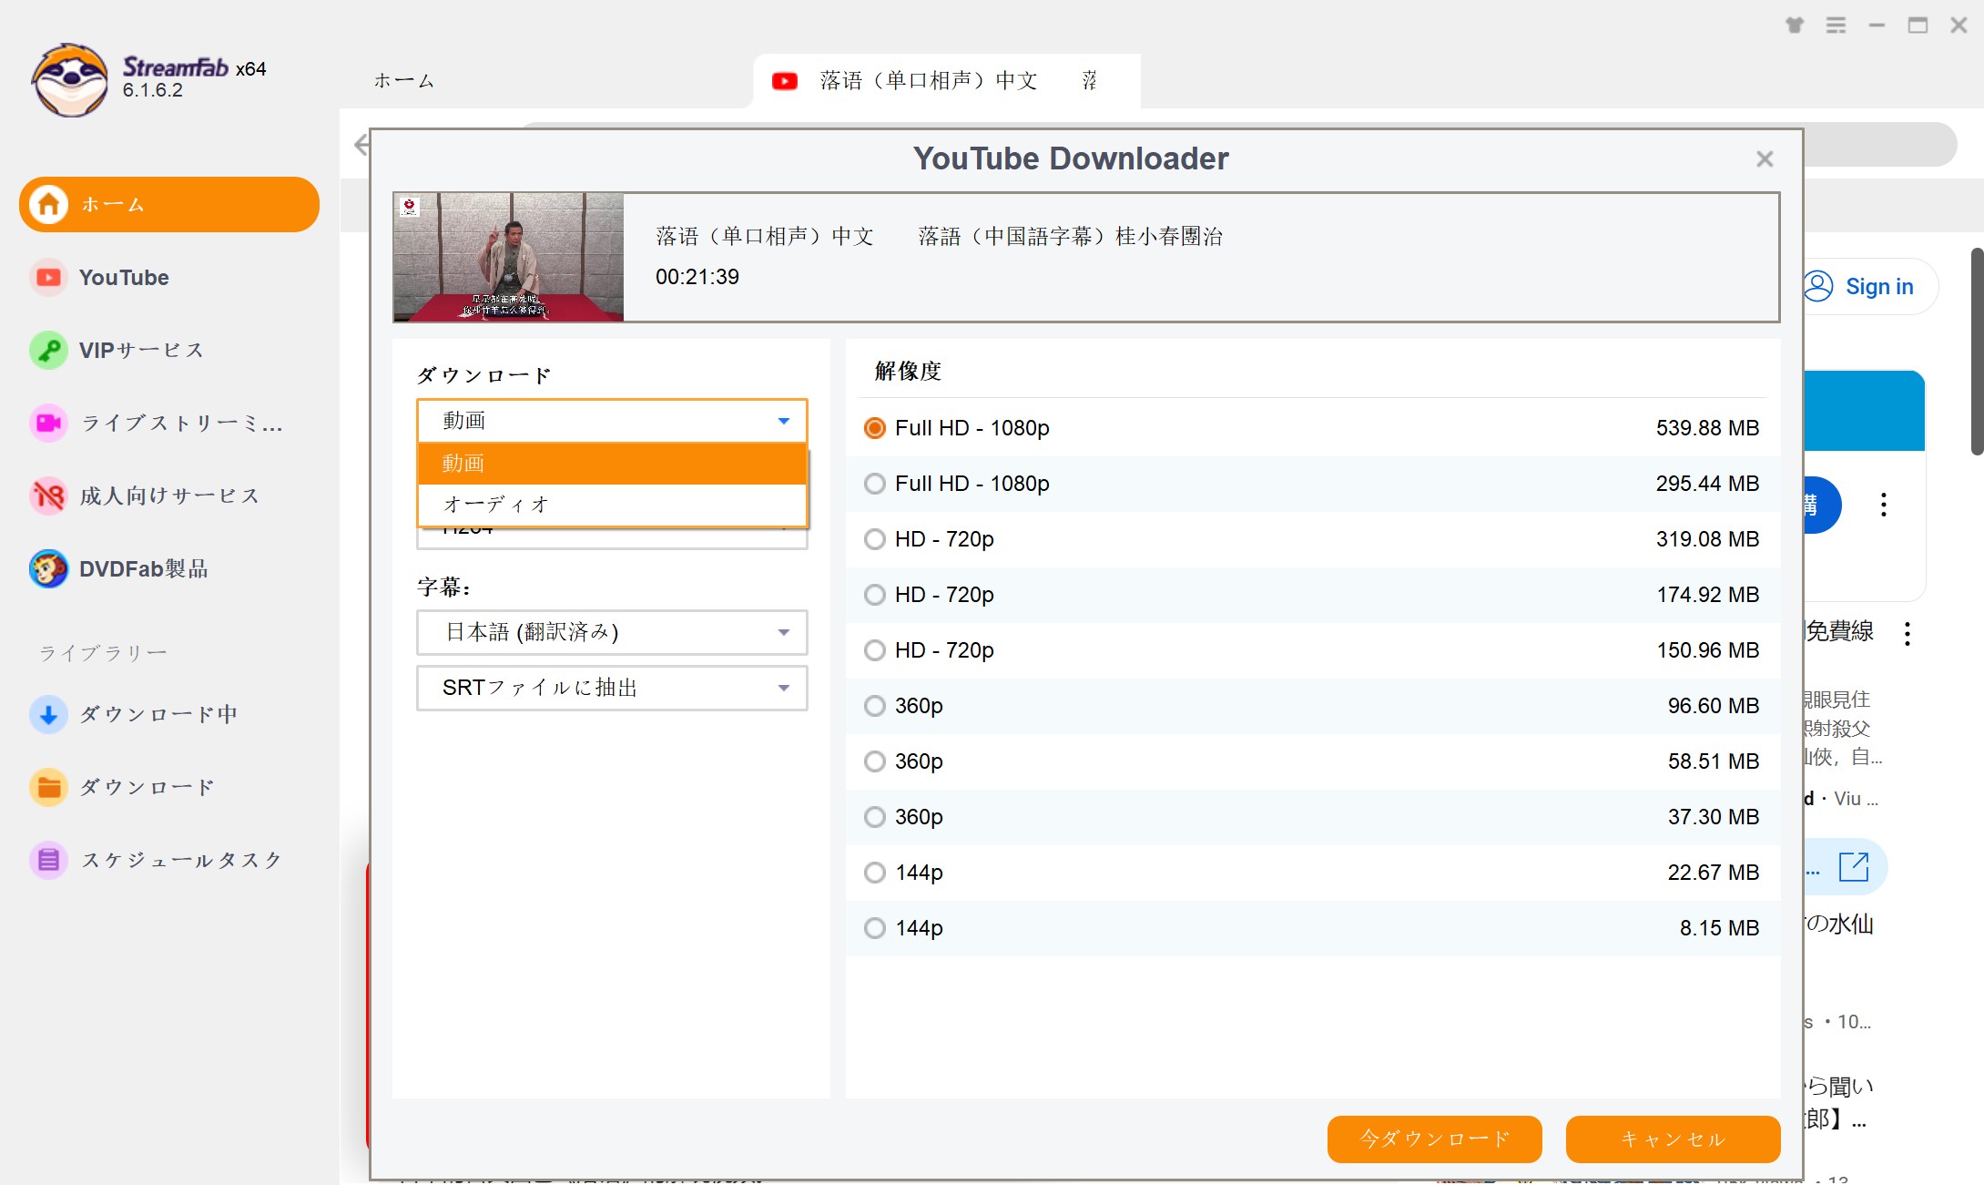Click the StreamFab sloth logo
Screen dimensions: 1984x1185
click(69, 79)
